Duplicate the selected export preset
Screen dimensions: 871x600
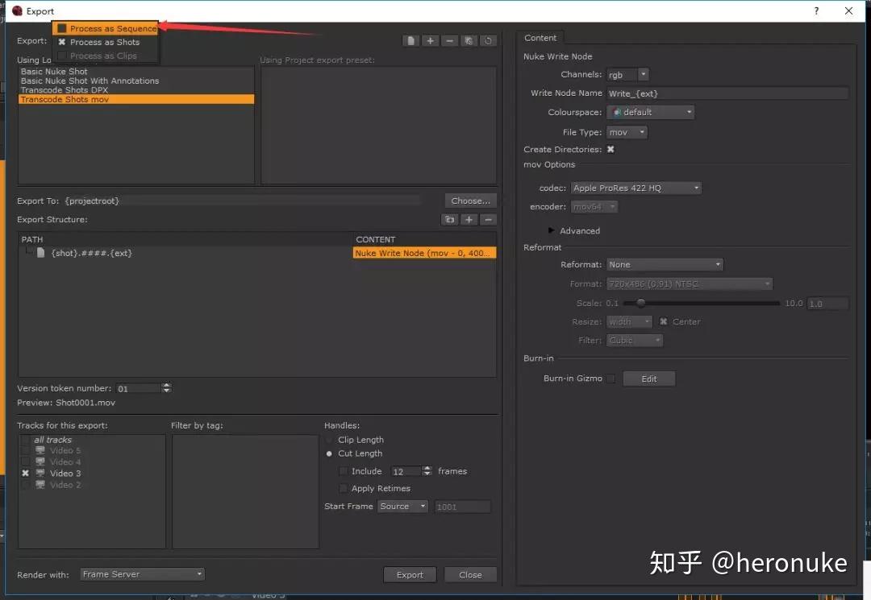[x=470, y=40]
